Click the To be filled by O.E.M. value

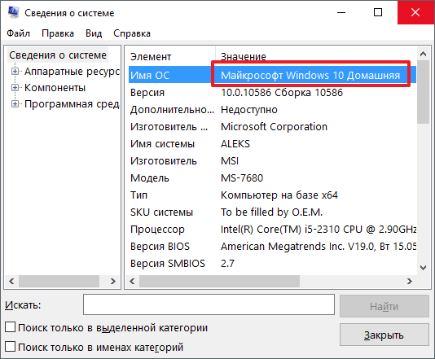pos(271,212)
